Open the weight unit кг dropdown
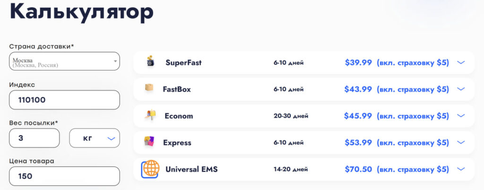 pos(95,138)
